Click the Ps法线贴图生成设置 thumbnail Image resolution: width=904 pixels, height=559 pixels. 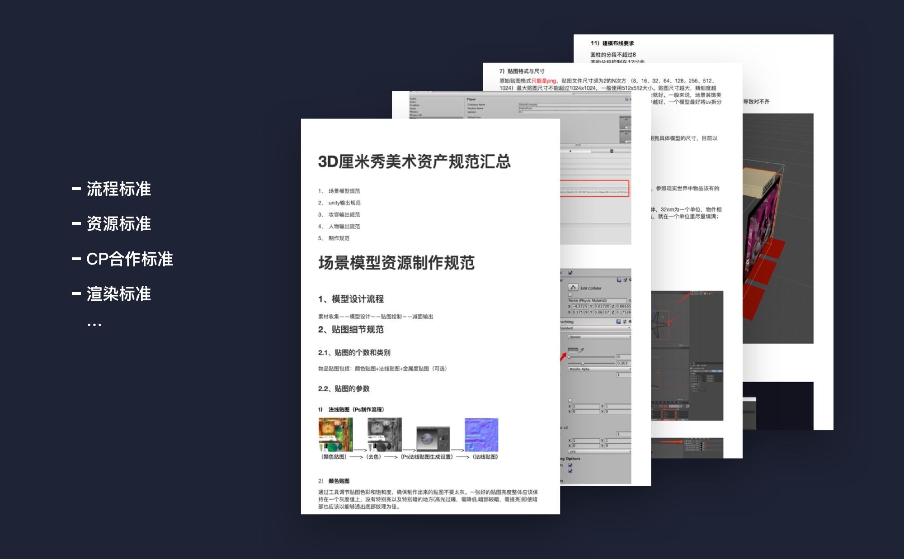pos(433,439)
